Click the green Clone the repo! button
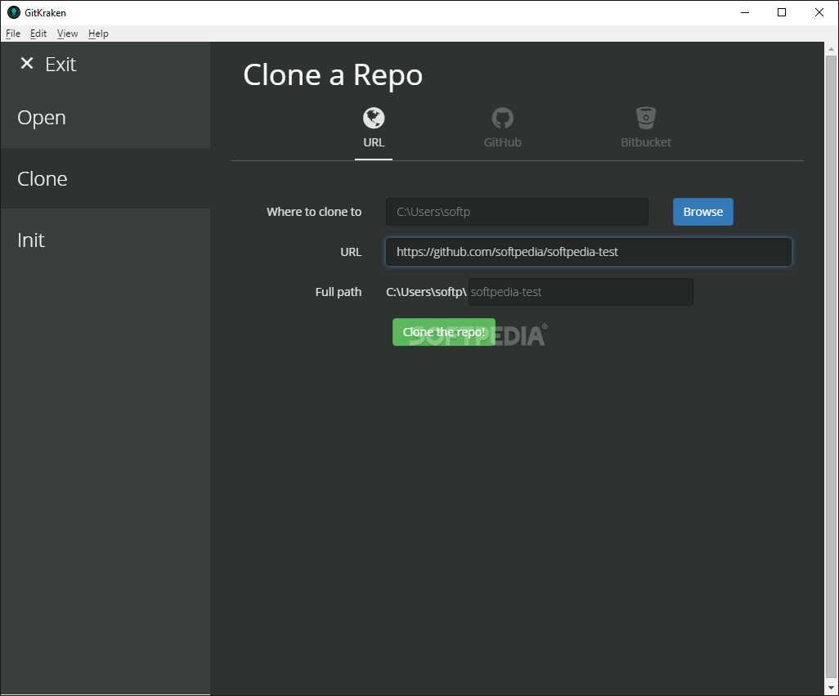This screenshot has height=696, width=839. click(443, 332)
